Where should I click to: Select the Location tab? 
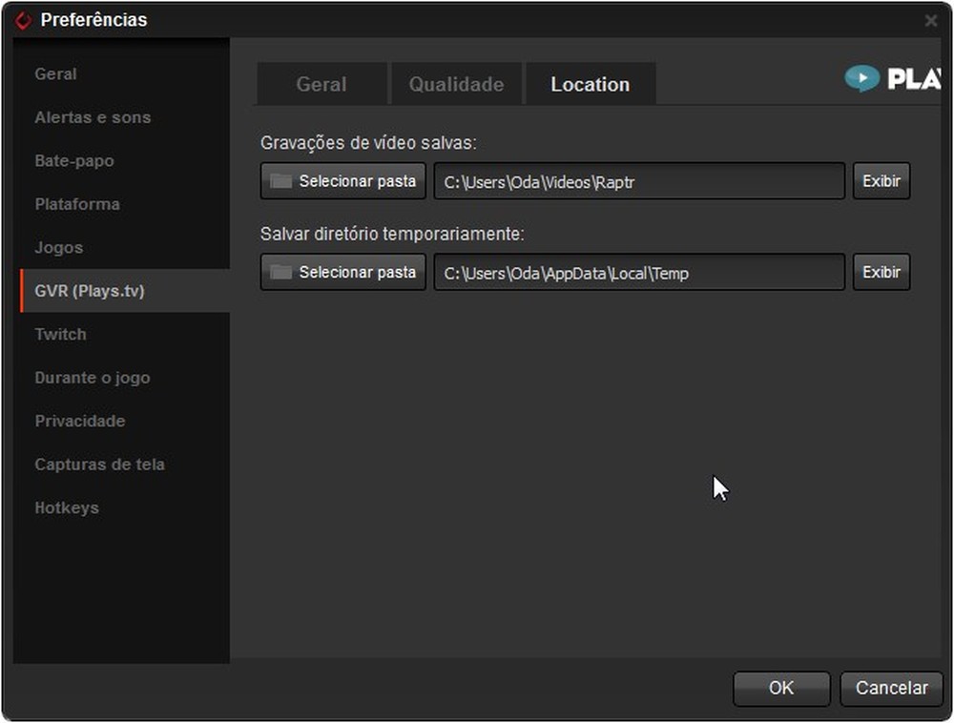point(591,84)
